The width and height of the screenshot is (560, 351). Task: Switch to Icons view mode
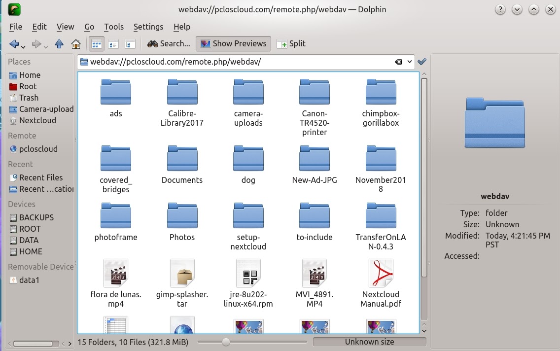pos(97,44)
